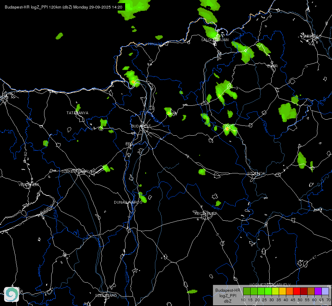Select the 65–70 dBZ lavender swatch
The image size is (332, 306).
point(325,291)
